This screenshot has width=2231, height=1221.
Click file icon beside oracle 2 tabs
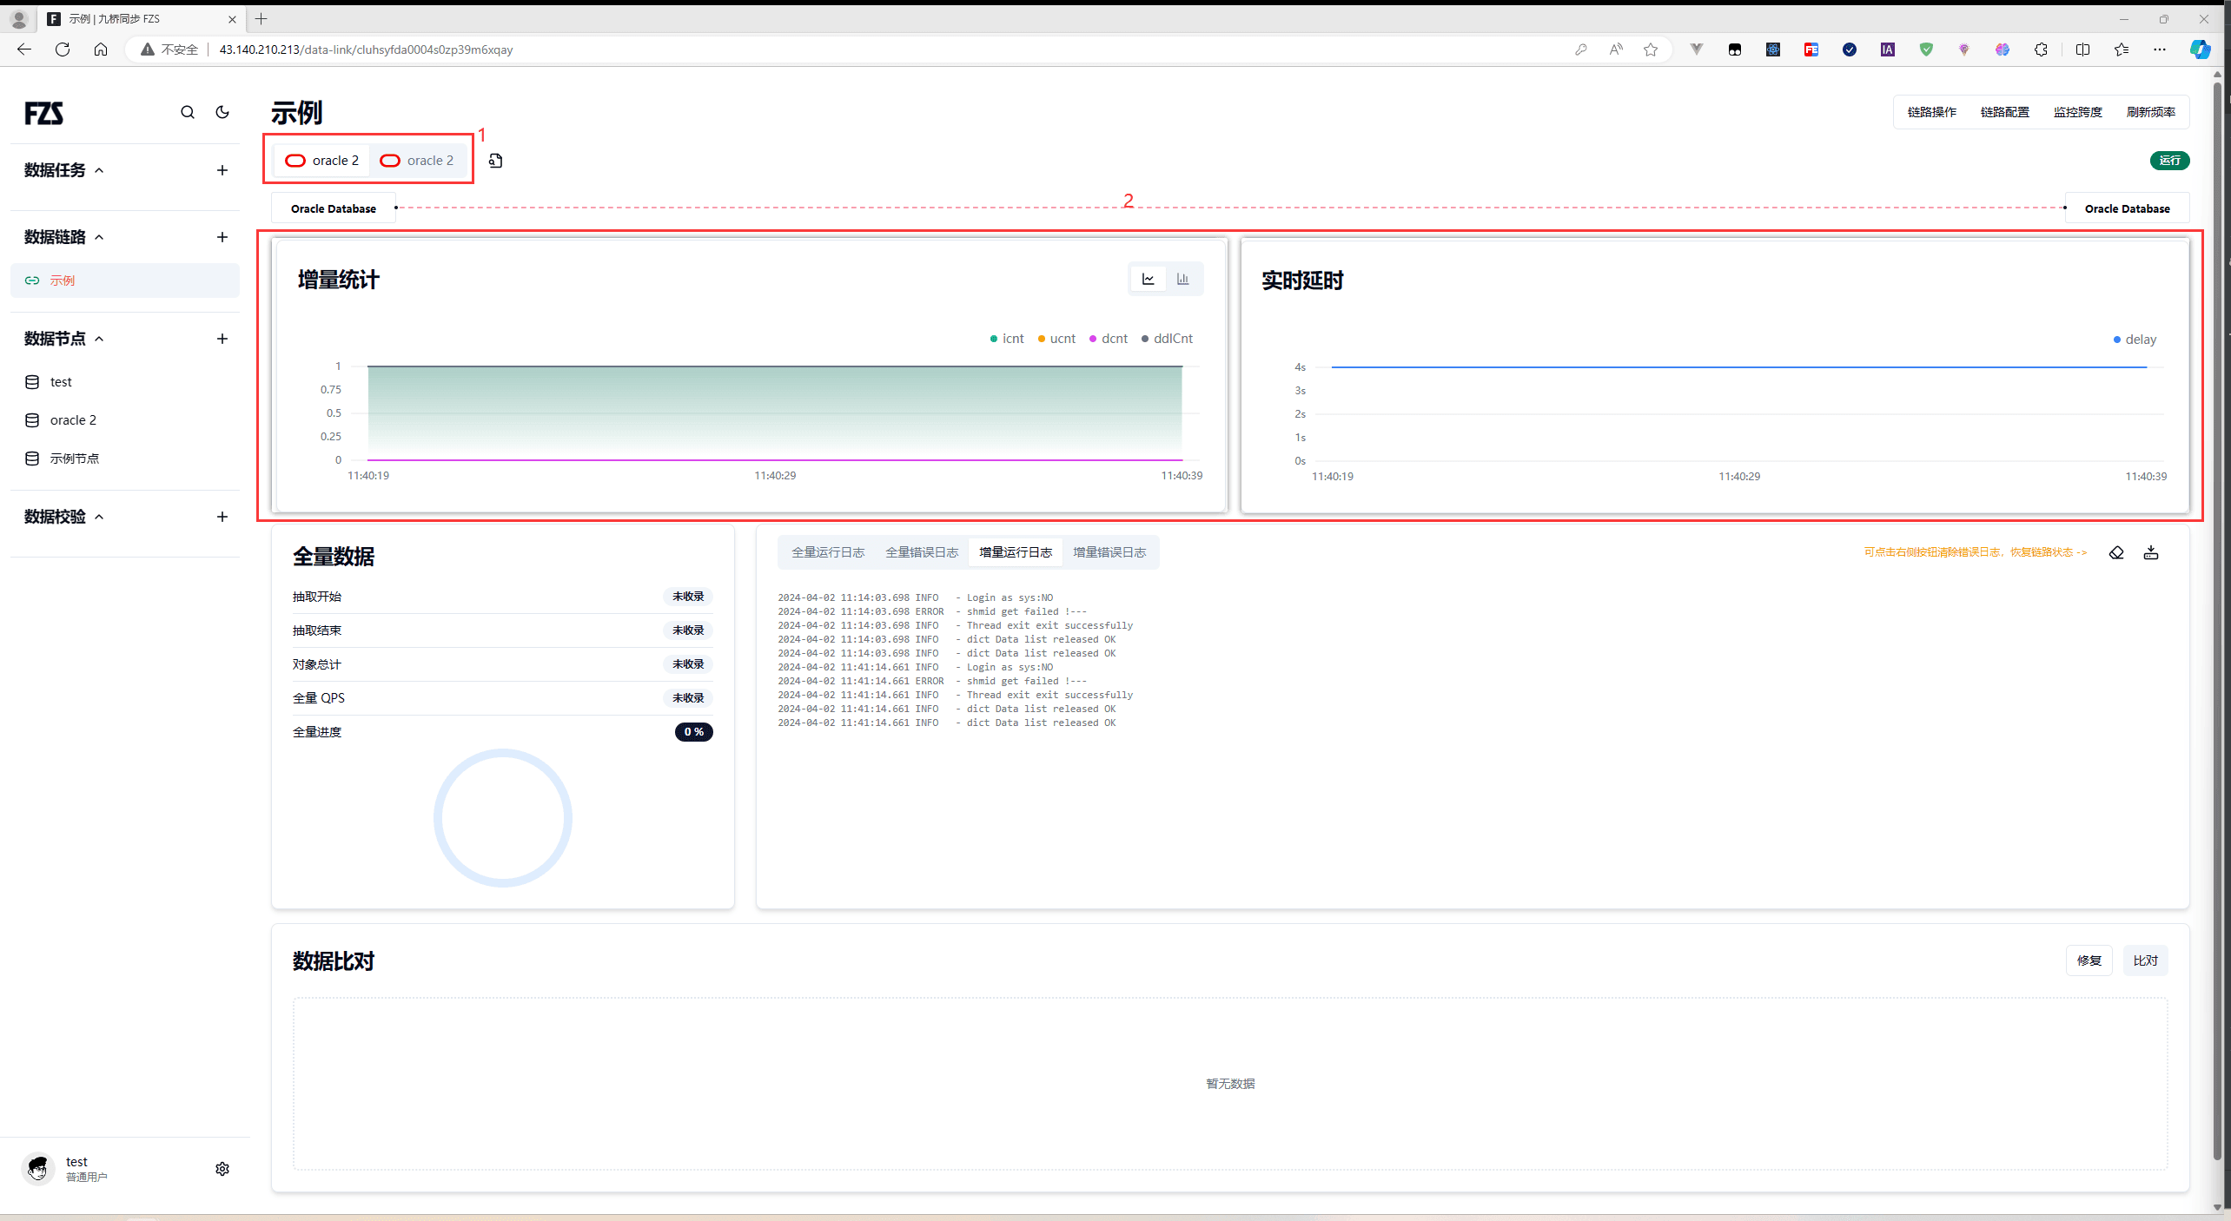(495, 161)
